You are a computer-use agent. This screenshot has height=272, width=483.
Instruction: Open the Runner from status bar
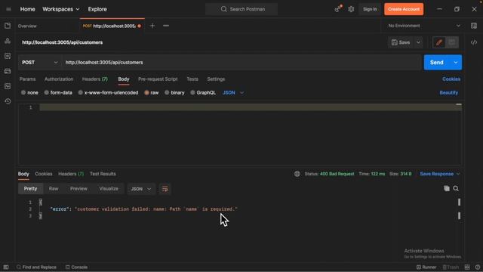click(426, 267)
